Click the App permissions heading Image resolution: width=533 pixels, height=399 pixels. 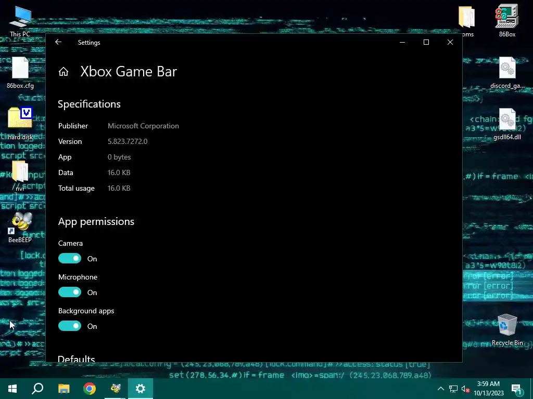96,221
